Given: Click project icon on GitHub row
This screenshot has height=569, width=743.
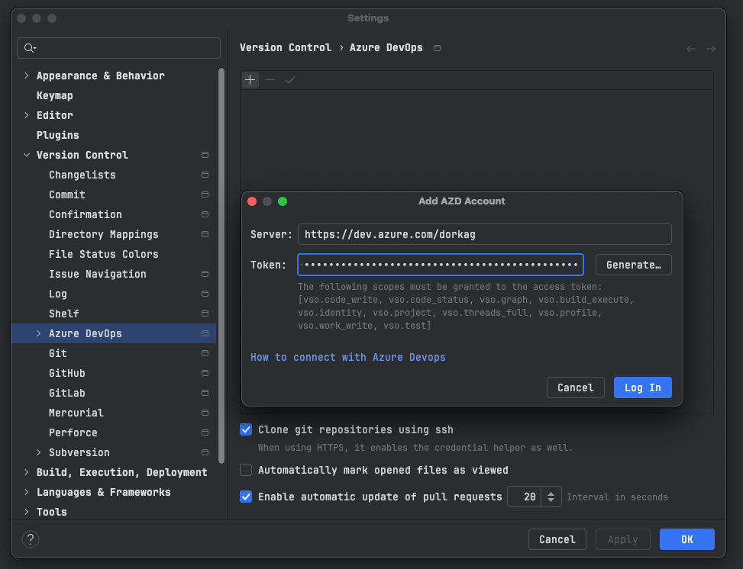Looking at the screenshot, I should [x=205, y=374].
